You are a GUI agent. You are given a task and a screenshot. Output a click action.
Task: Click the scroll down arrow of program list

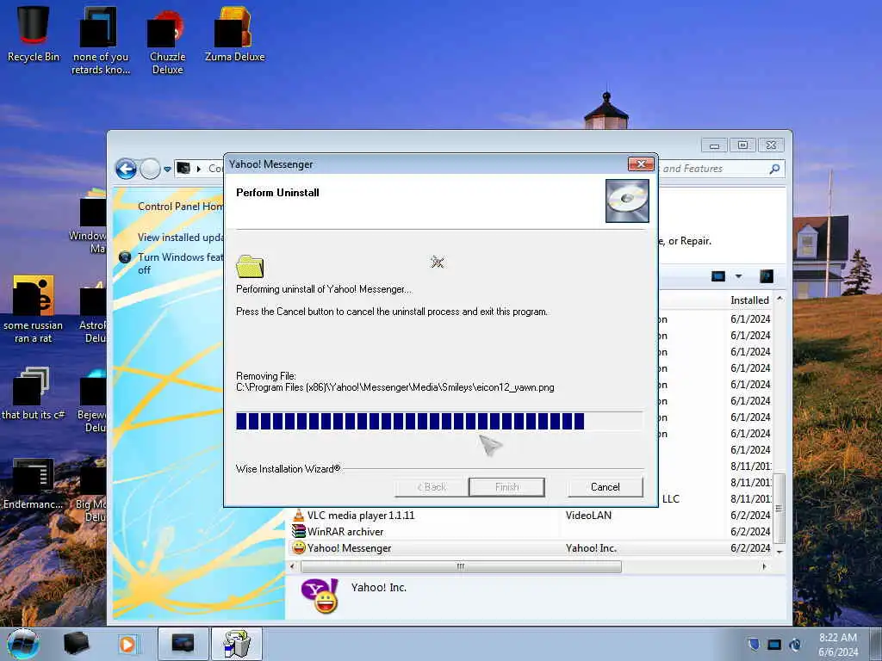(x=780, y=552)
